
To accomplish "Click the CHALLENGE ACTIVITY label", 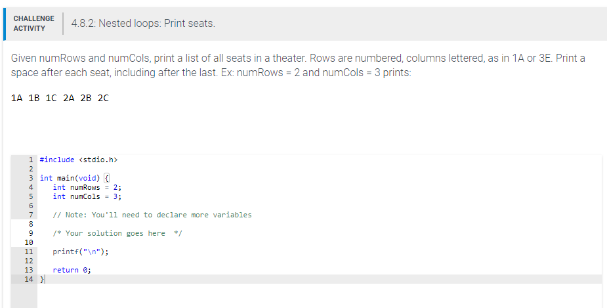I will tap(33, 23).
